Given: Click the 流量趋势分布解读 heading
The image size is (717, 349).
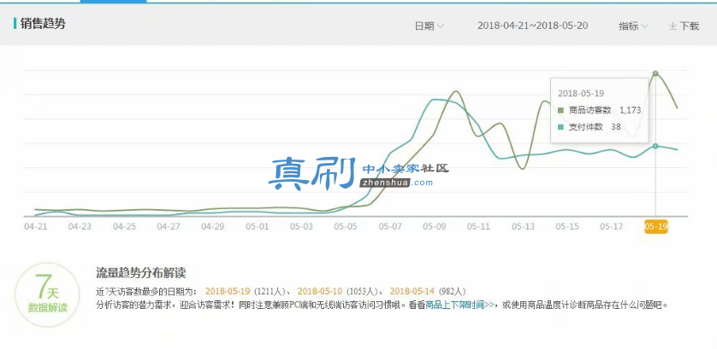Looking at the screenshot, I should tap(141, 273).
